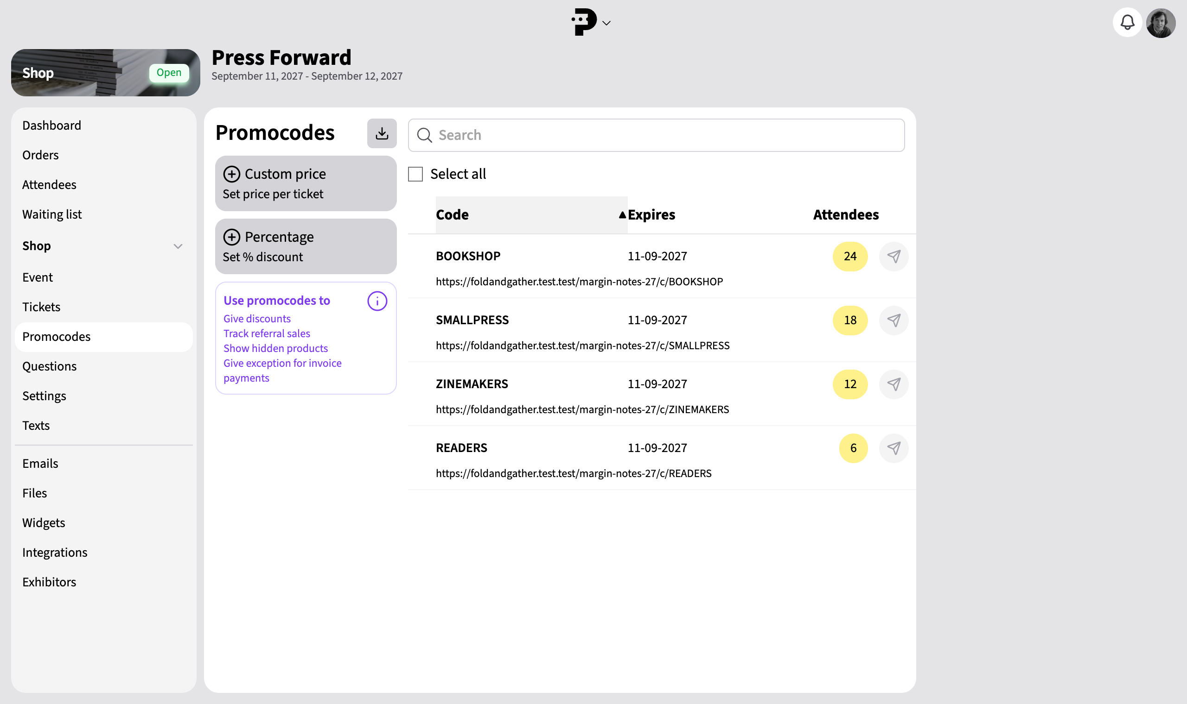The image size is (1187, 704).
Task: Click the yellow 24 attendees badge
Action: [x=850, y=257]
